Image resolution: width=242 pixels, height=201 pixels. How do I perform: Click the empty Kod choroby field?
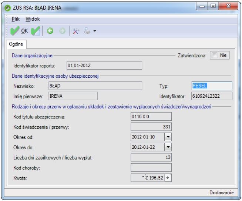[x=151, y=167]
